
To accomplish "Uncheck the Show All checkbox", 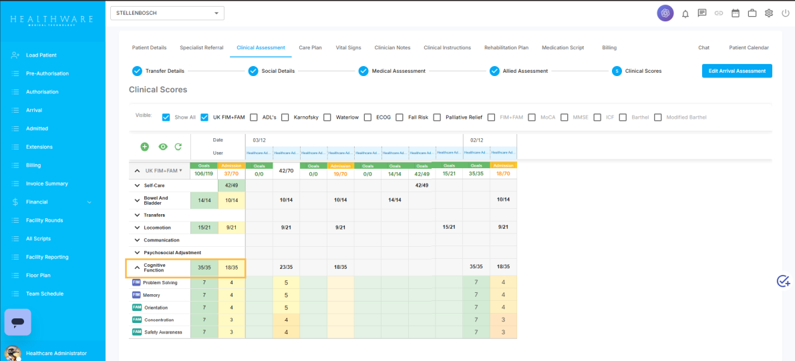I will coord(166,117).
